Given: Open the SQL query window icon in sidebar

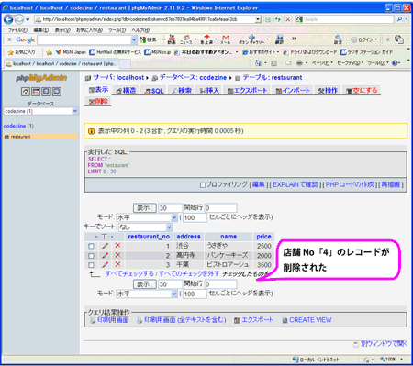Looking at the screenshot, I should [x=36, y=91].
